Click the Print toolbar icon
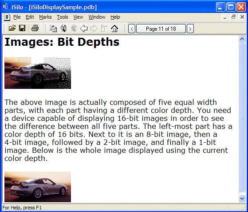This screenshot has width=248, height=212. point(35,28)
